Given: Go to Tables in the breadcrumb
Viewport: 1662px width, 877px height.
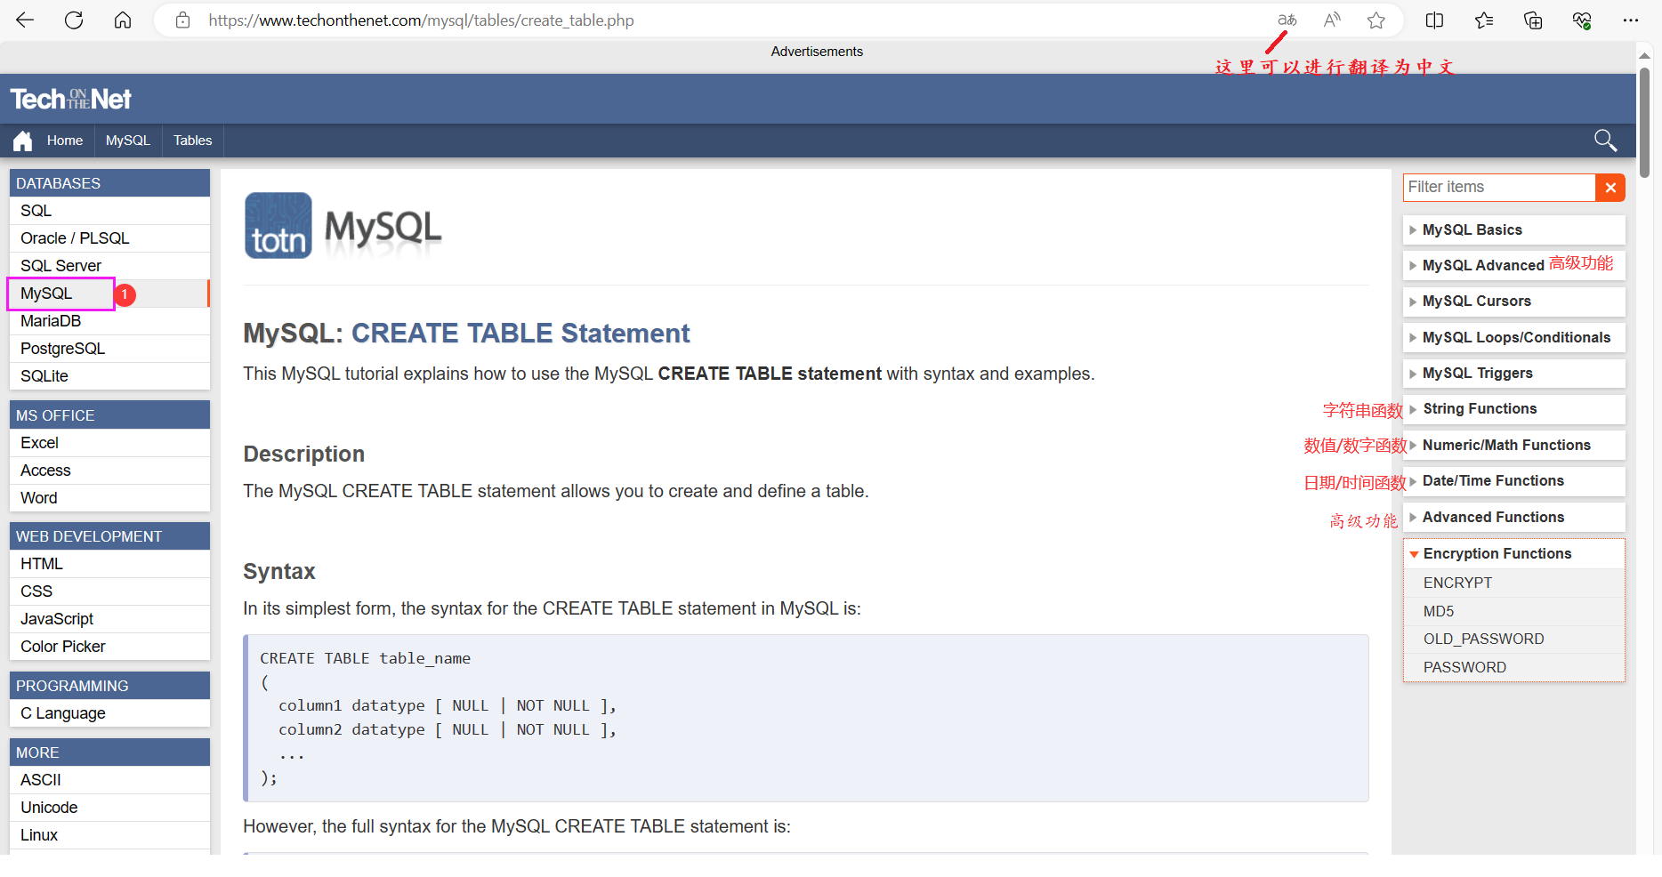Looking at the screenshot, I should click(192, 141).
